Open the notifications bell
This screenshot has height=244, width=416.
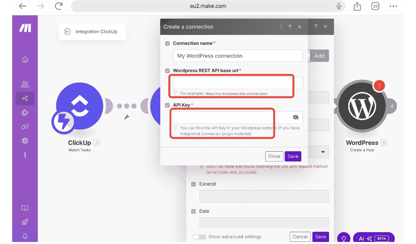tap(25, 236)
